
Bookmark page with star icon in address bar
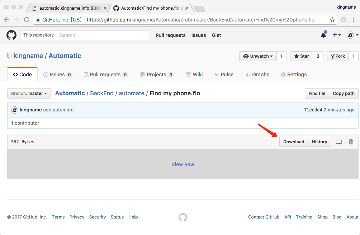point(332,20)
